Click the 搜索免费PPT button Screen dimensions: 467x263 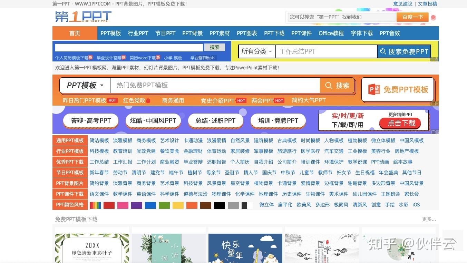tap(404, 51)
